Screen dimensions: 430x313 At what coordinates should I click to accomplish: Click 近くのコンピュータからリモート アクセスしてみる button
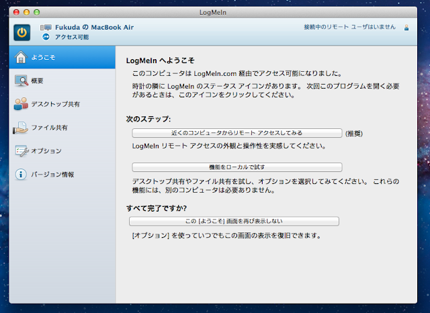pos(237,133)
